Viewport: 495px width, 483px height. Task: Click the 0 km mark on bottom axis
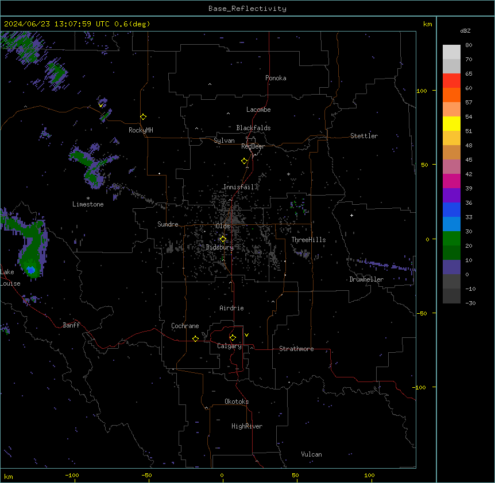pos(222,475)
